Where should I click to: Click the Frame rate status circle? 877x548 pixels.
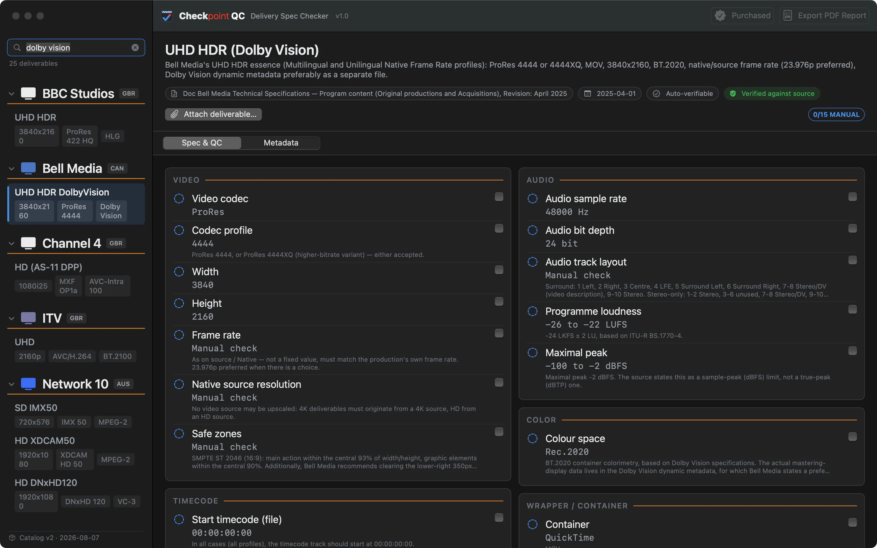179,335
